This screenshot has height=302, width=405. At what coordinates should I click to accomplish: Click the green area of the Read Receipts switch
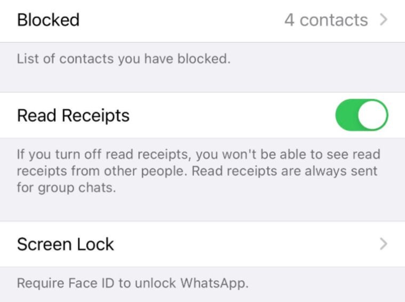346,115
